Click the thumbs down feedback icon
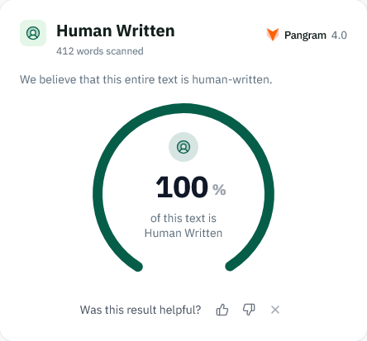 249,310
